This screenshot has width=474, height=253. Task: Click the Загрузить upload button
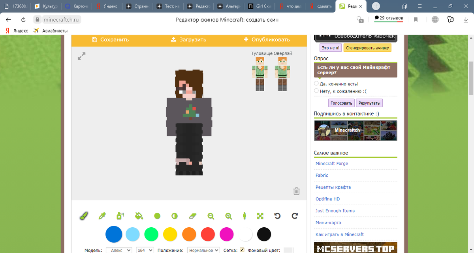click(188, 40)
